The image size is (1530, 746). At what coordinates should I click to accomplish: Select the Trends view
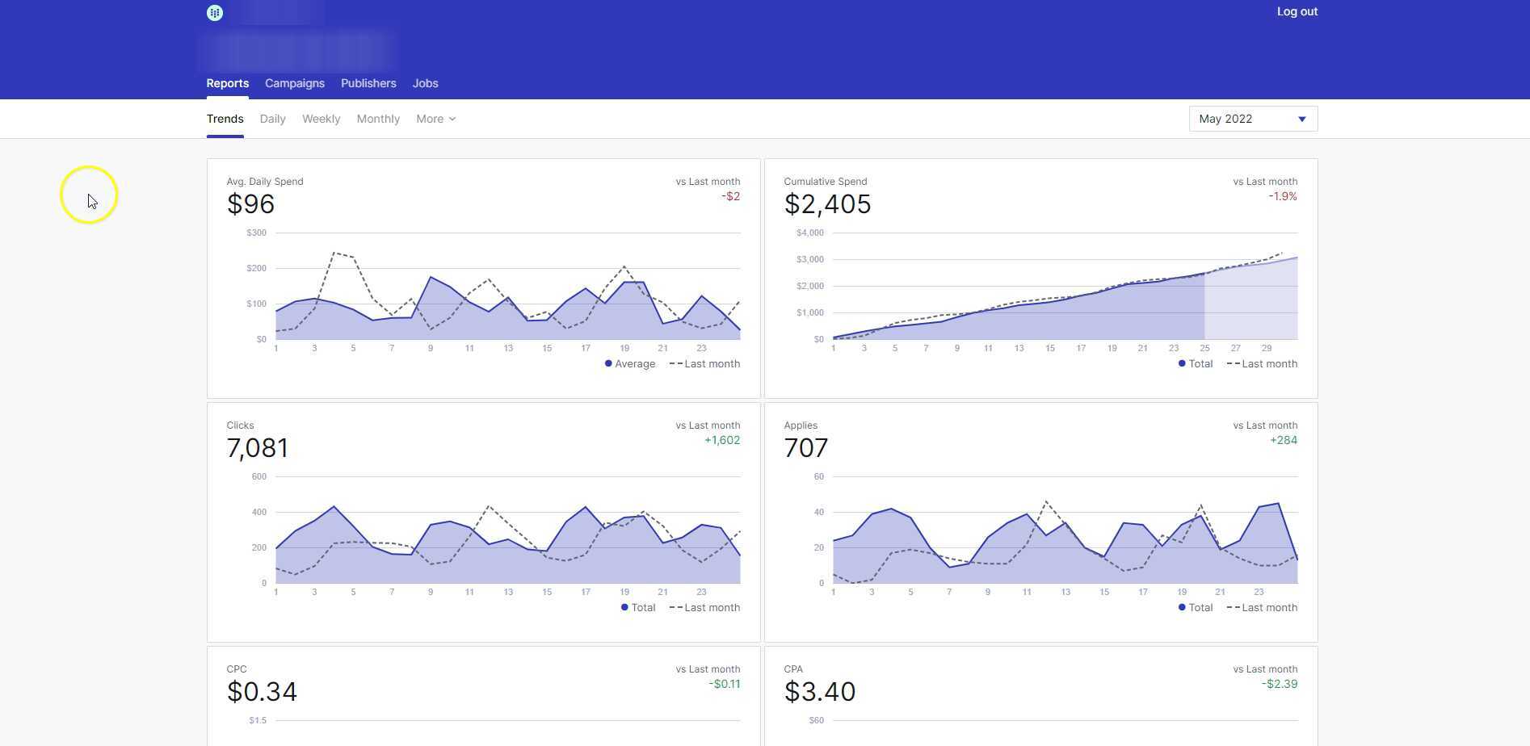tap(225, 119)
